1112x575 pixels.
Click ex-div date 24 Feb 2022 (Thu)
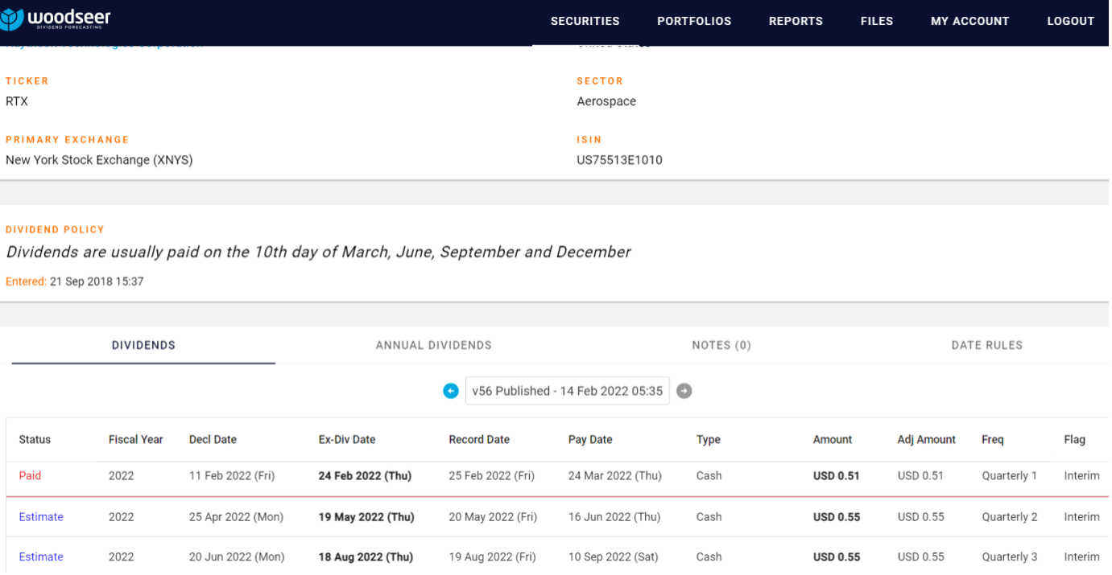click(365, 476)
